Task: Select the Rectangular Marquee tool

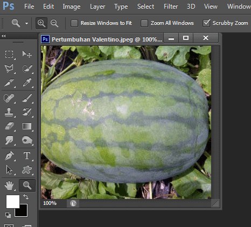Action: click(x=9, y=54)
